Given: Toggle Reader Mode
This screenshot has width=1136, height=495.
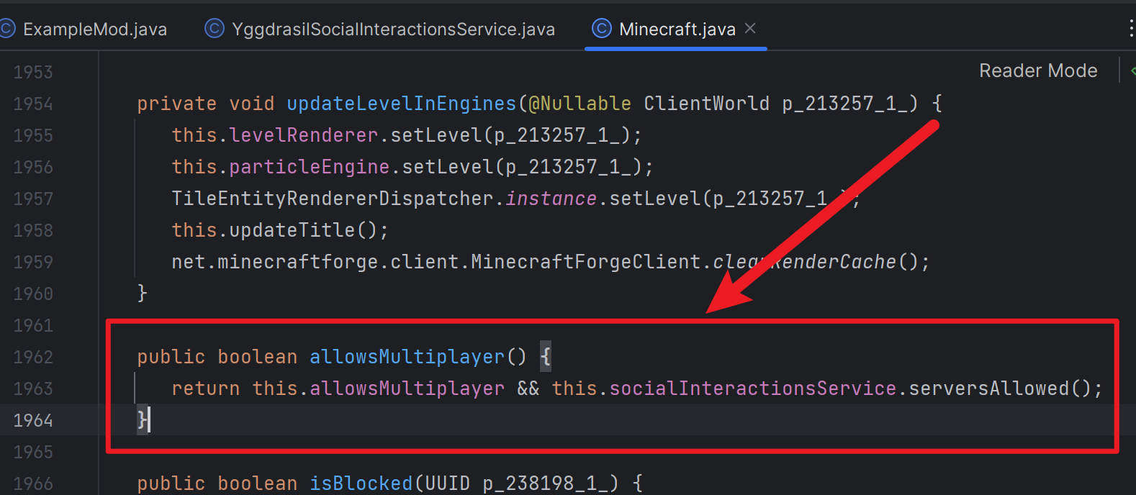Looking at the screenshot, I should coord(1038,71).
